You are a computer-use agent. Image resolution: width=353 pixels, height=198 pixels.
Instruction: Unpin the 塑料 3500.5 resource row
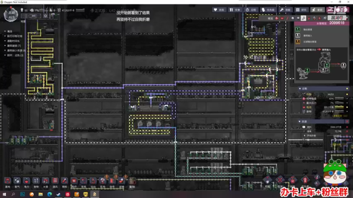click(347, 127)
